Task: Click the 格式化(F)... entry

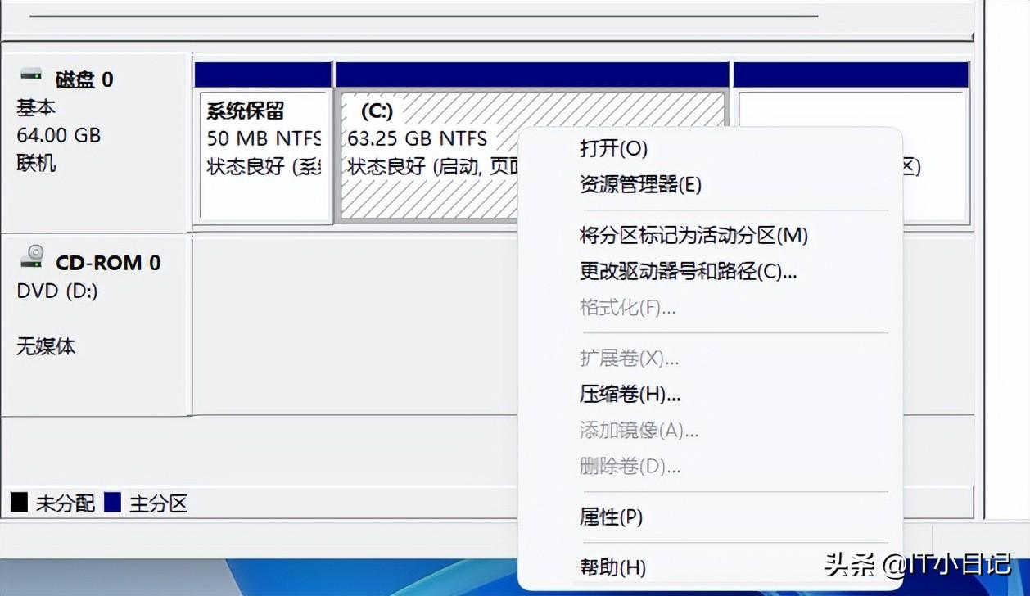Action: click(627, 308)
